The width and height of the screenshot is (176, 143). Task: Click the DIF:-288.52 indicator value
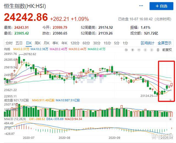click(x=37, y=119)
